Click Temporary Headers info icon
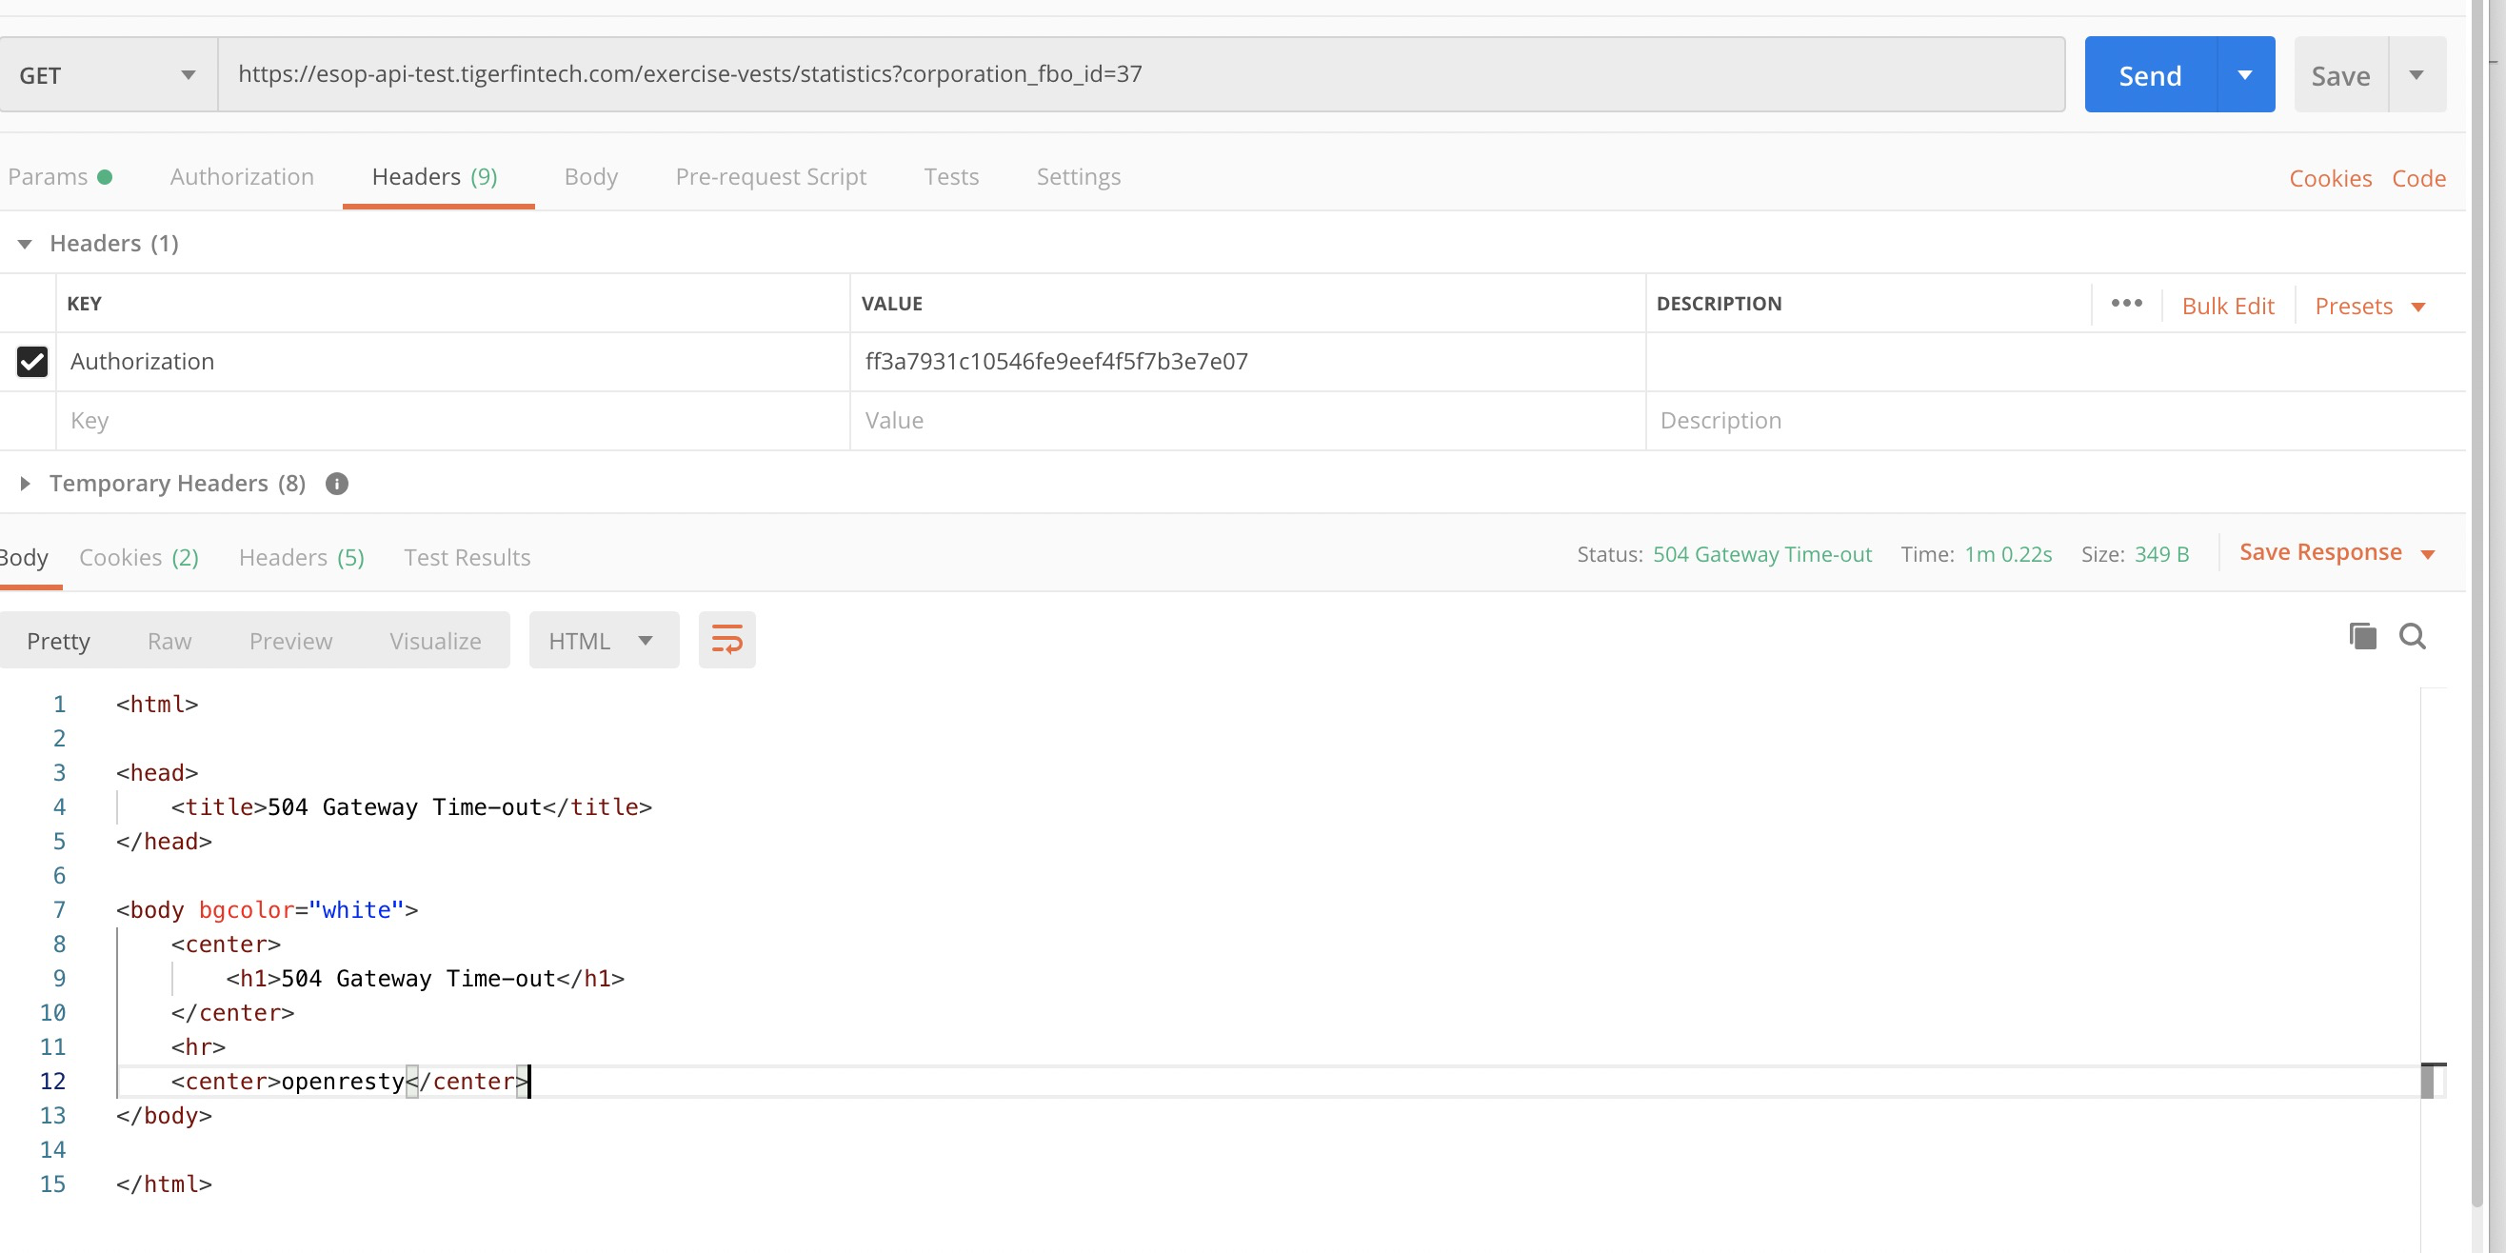The height and width of the screenshot is (1253, 2506). 337,484
